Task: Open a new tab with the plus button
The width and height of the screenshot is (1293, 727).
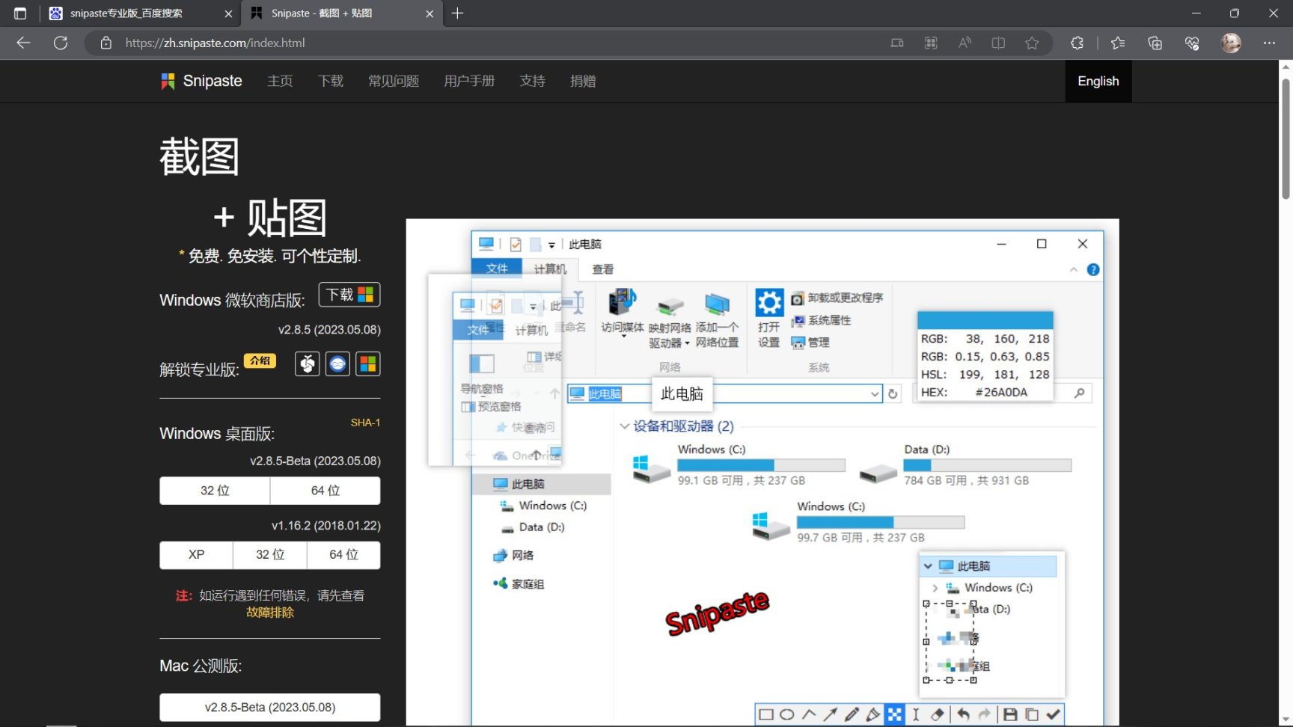Action: 457,13
